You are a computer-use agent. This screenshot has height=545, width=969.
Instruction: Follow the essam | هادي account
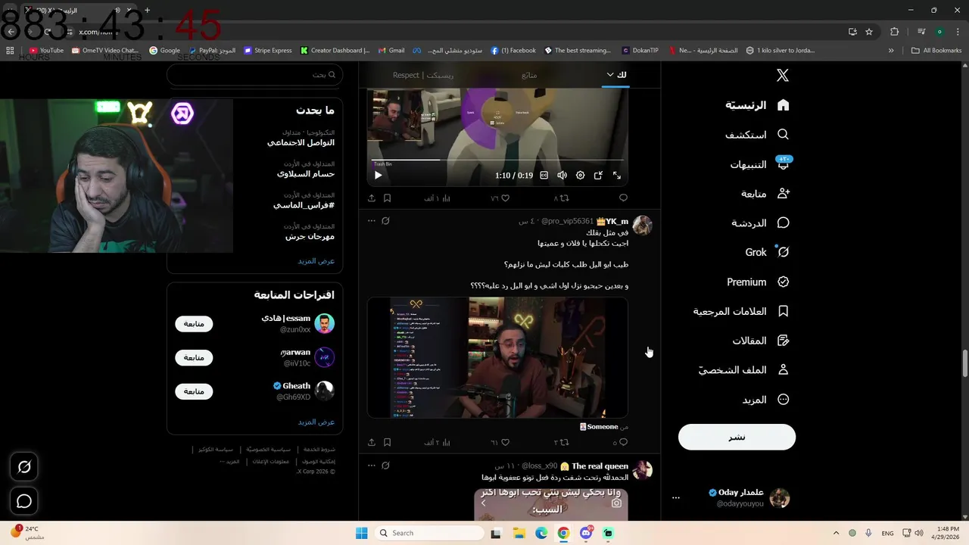(194, 324)
